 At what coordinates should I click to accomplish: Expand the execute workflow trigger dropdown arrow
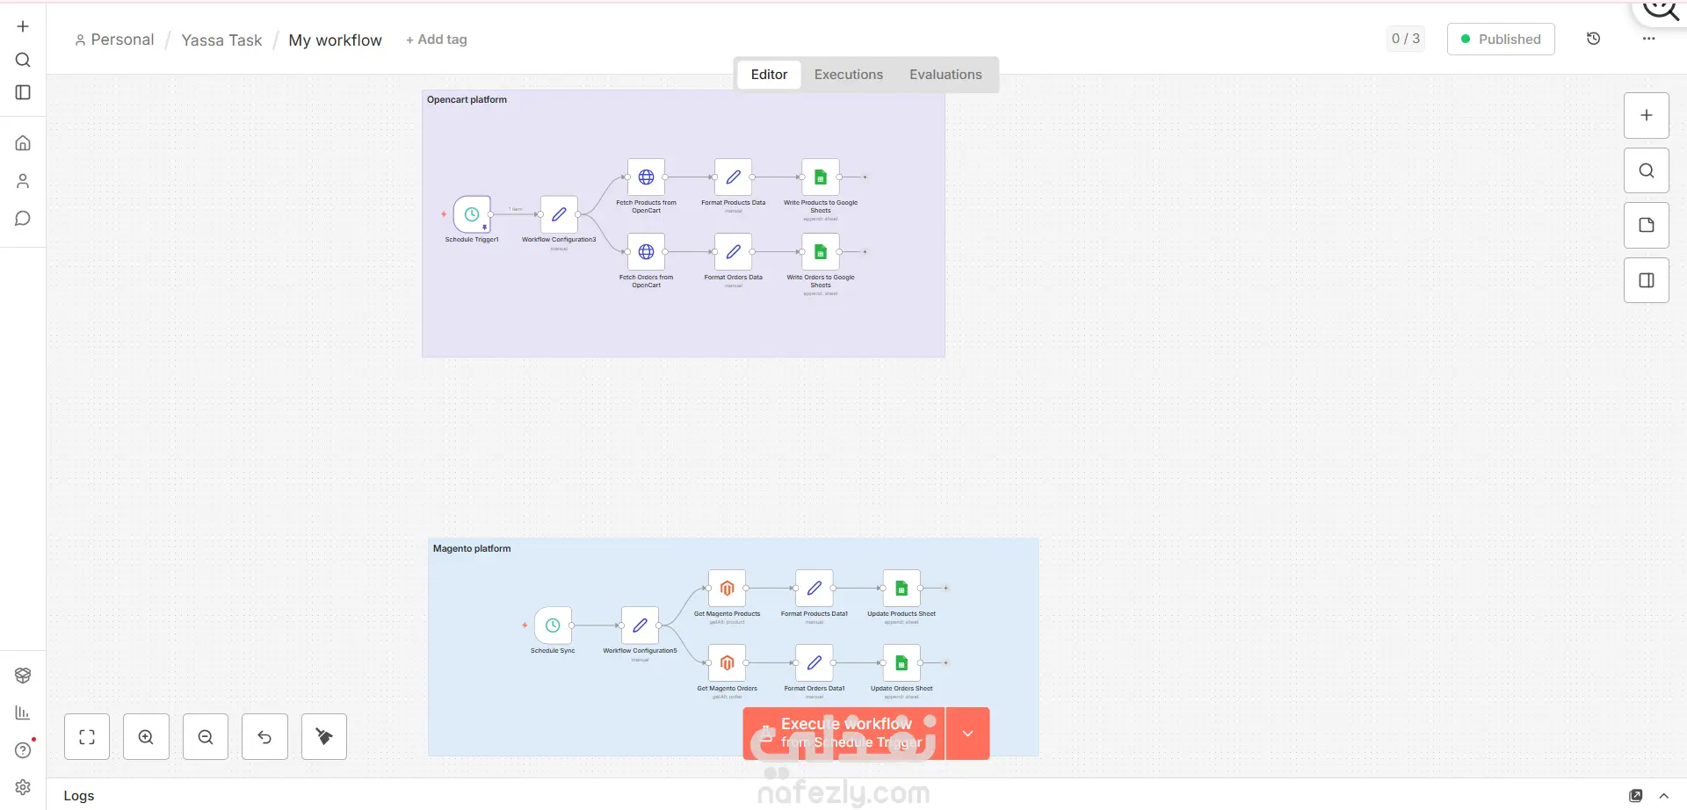[968, 734]
